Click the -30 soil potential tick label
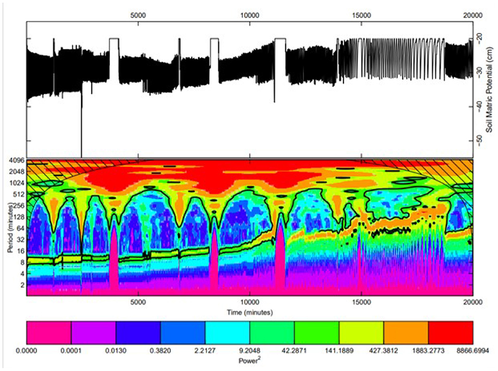 pyautogui.click(x=480, y=72)
